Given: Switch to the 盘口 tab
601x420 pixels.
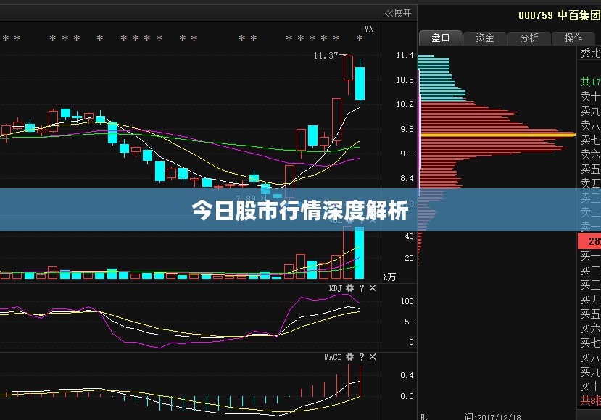Looking at the screenshot, I should pyautogui.click(x=440, y=38).
